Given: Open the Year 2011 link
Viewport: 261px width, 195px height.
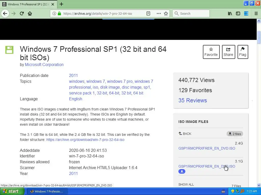Looking at the screenshot, I should tap(73, 173).
